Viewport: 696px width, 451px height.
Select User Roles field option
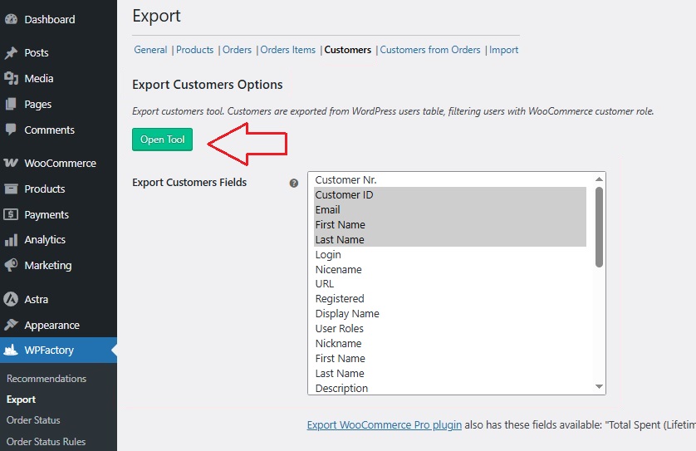450,328
